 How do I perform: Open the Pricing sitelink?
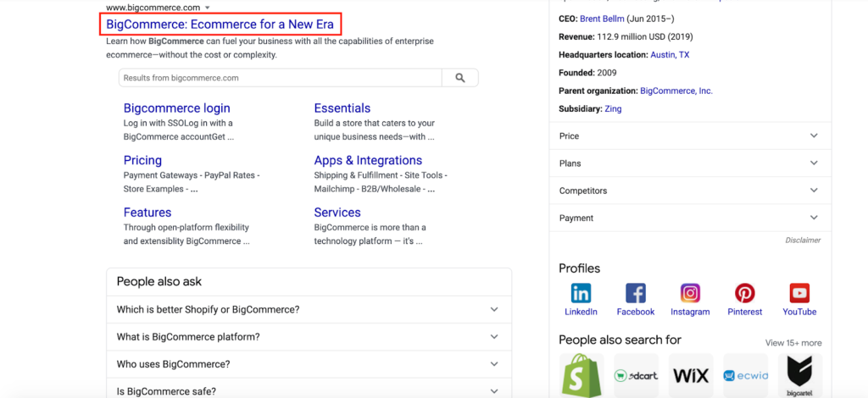click(142, 160)
